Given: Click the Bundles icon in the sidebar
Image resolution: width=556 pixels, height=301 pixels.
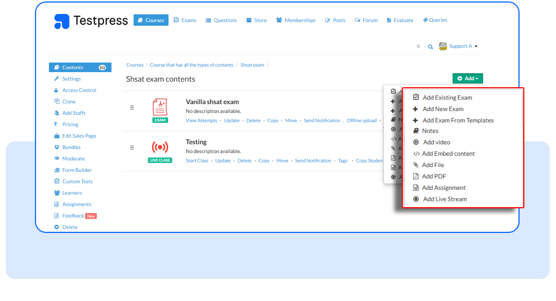Looking at the screenshot, I should pyautogui.click(x=57, y=147).
